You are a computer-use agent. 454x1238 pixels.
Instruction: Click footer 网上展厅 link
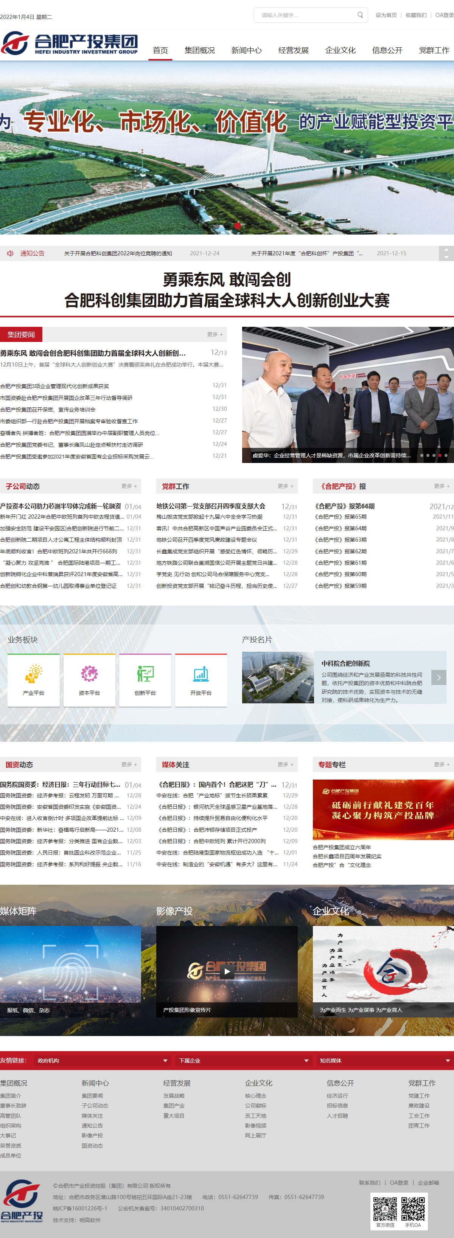coord(255,1135)
